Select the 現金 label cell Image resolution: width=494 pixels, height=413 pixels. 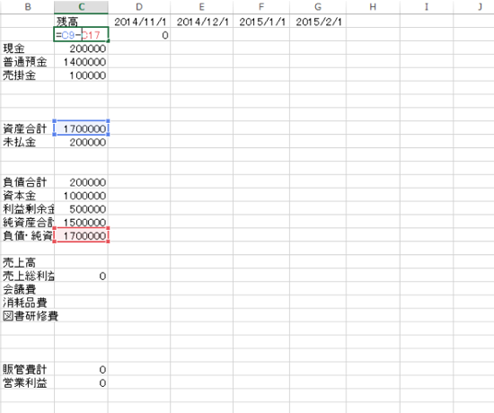point(28,48)
